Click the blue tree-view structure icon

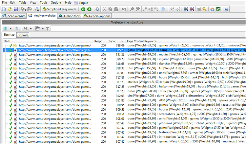coord(17,28)
